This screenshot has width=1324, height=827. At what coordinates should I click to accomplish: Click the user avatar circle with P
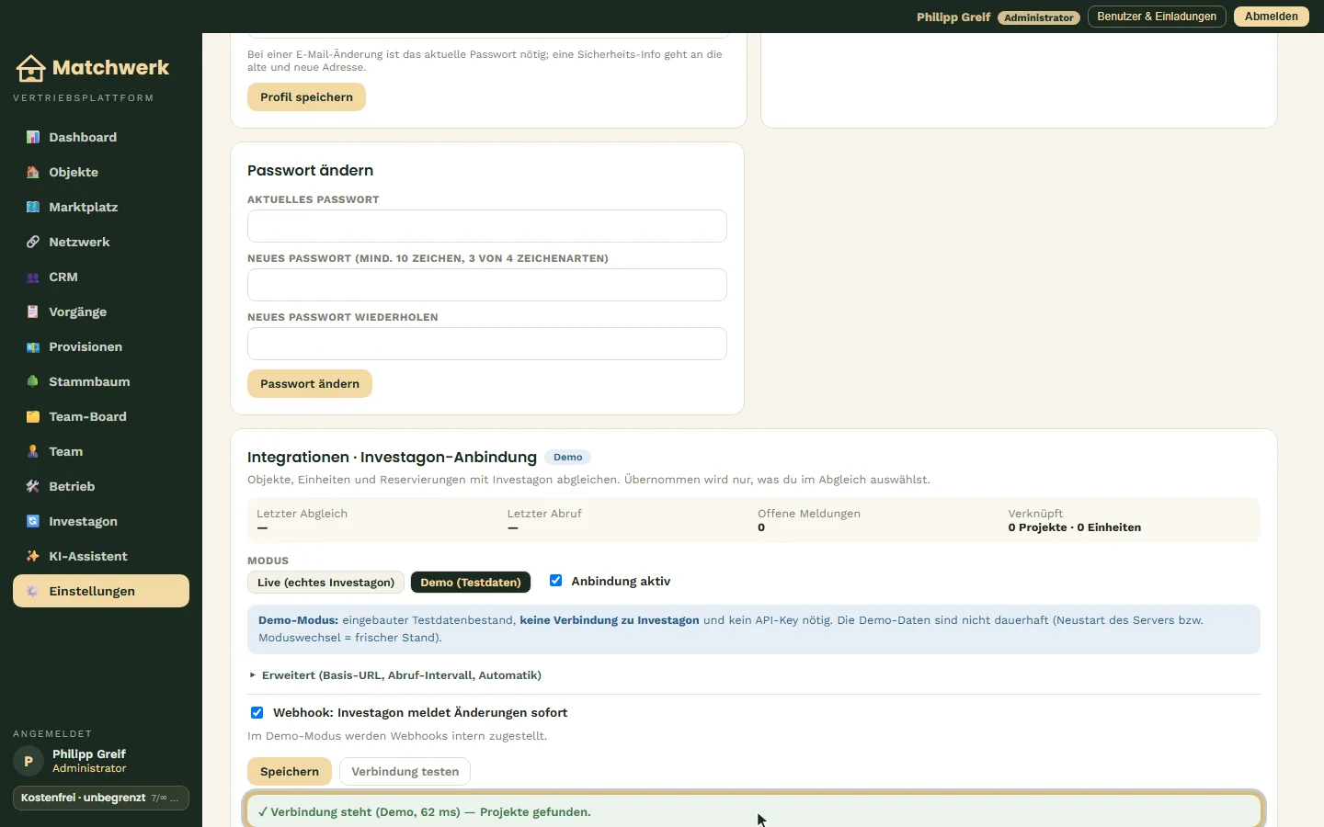pyautogui.click(x=29, y=761)
